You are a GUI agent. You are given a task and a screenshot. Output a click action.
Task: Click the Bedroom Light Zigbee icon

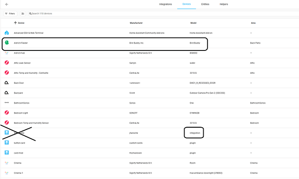(6, 113)
